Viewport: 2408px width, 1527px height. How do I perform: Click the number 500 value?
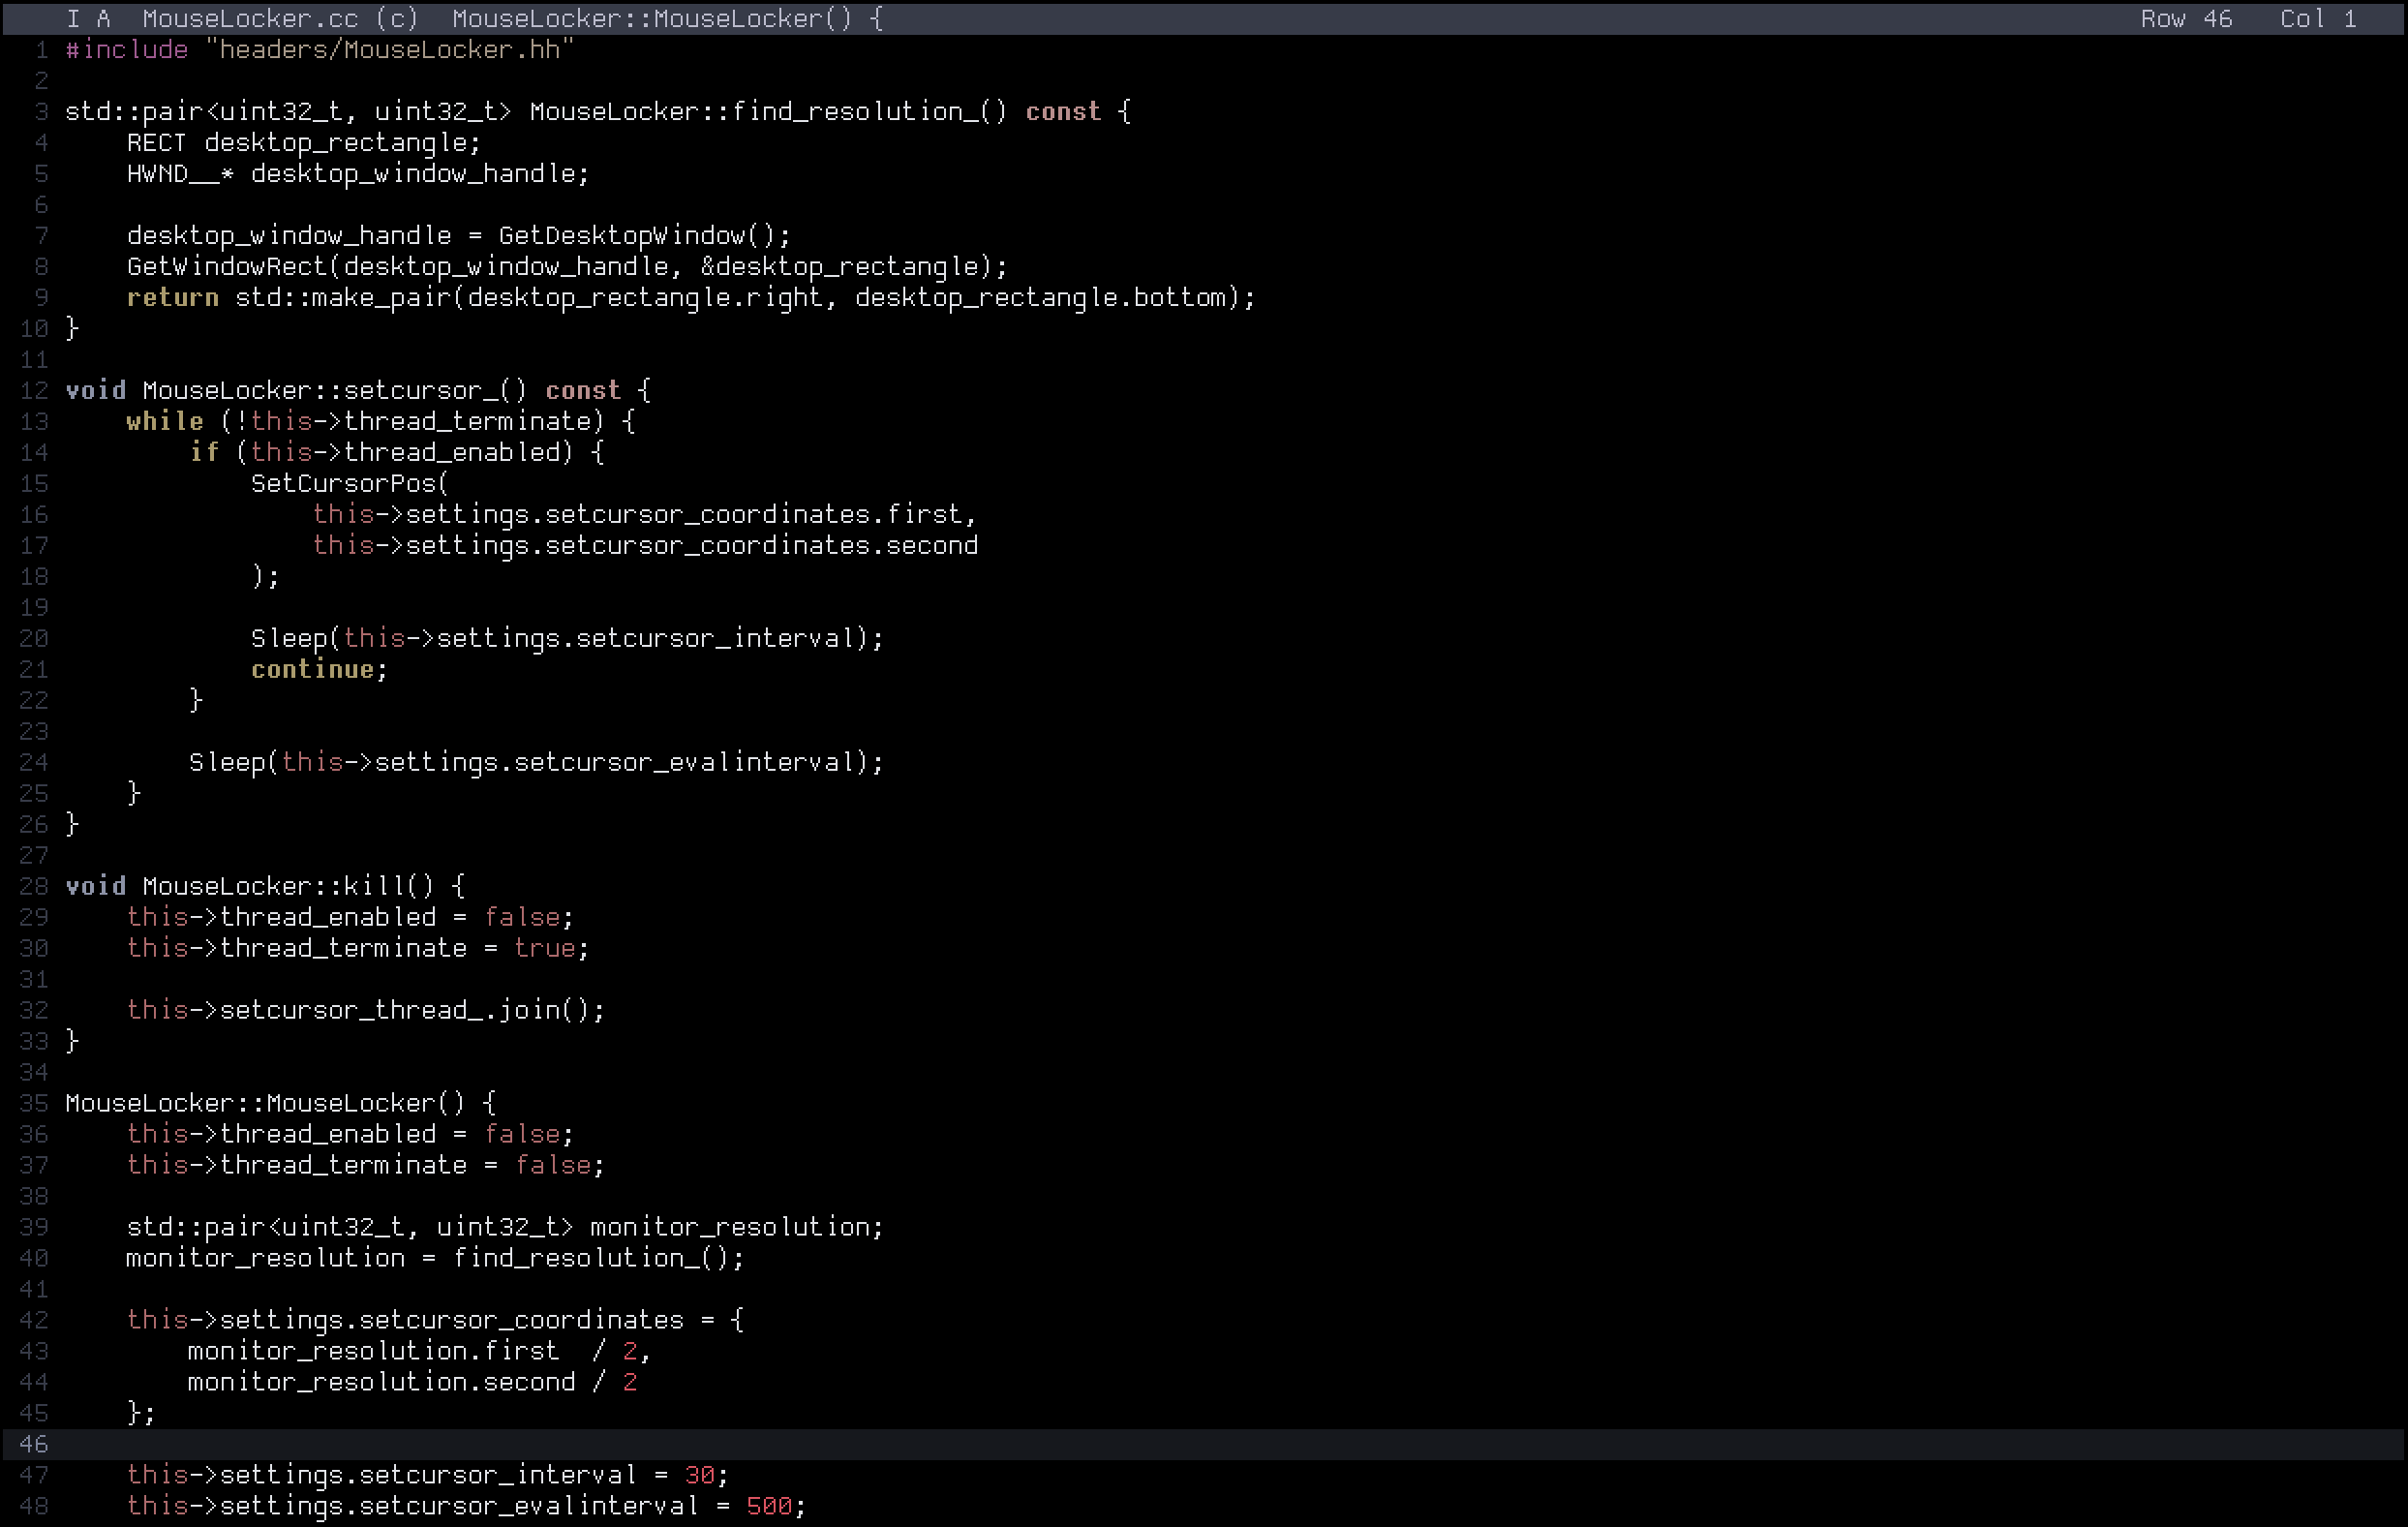[769, 1506]
